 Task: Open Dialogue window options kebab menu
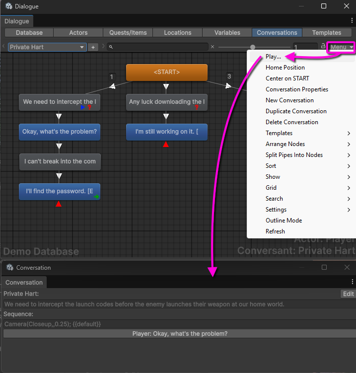[352, 20]
